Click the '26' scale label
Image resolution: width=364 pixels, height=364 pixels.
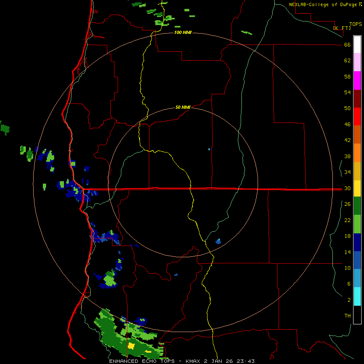[x=347, y=204]
